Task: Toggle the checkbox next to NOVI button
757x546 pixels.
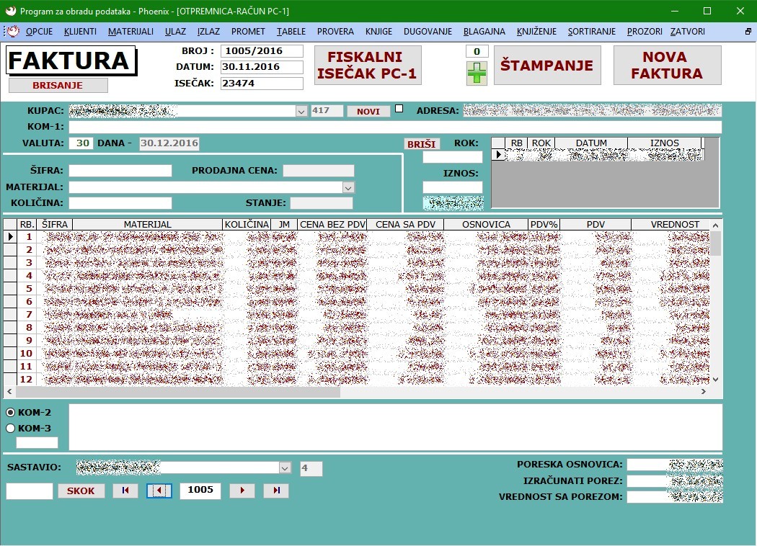Action: click(x=399, y=109)
